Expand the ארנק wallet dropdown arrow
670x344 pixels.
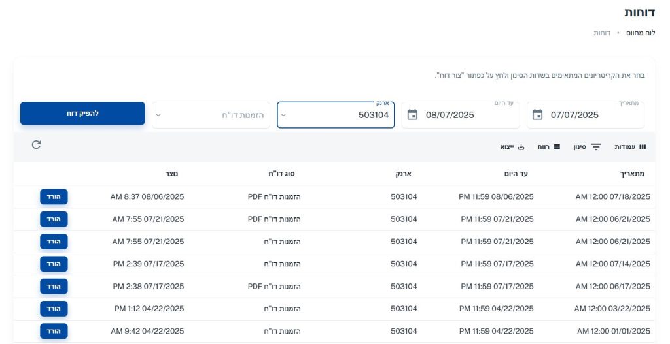[x=283, y=115]
